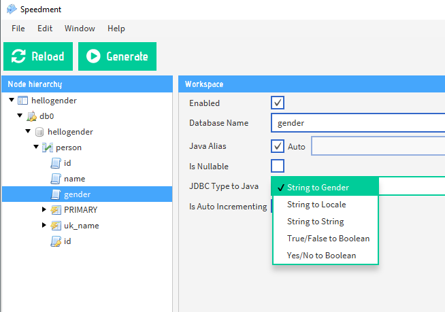The width and height of the screenshot is (445, 312).
Task: Click the refresh arrows icon in Reload
Action: tap(18, 56)
